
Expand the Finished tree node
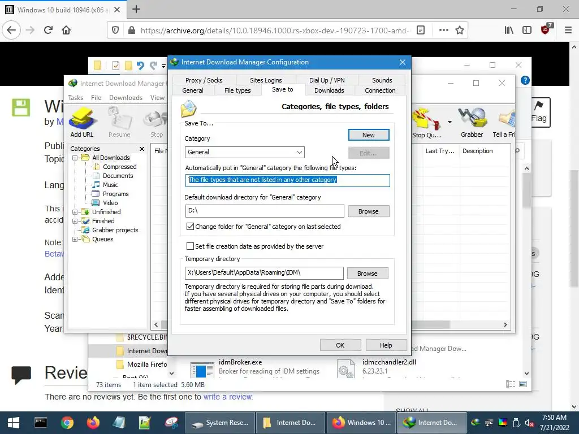[75, 221]
